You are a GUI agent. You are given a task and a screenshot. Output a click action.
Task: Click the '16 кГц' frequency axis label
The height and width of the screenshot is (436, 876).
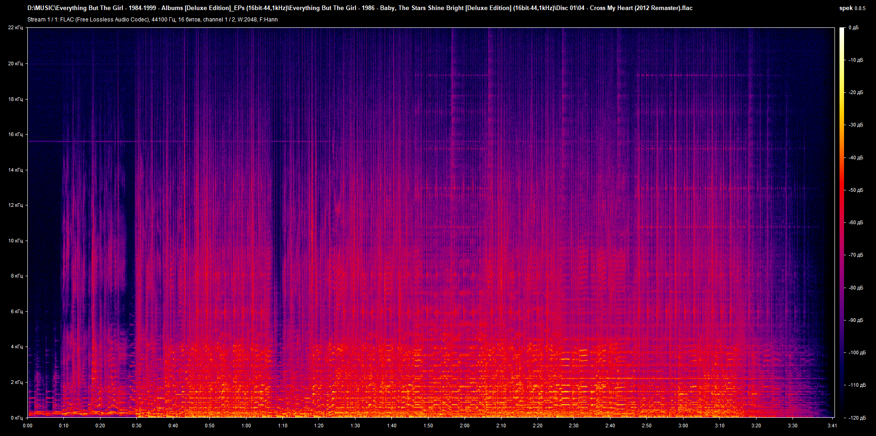pyautogui.click(x=16, y=134)
